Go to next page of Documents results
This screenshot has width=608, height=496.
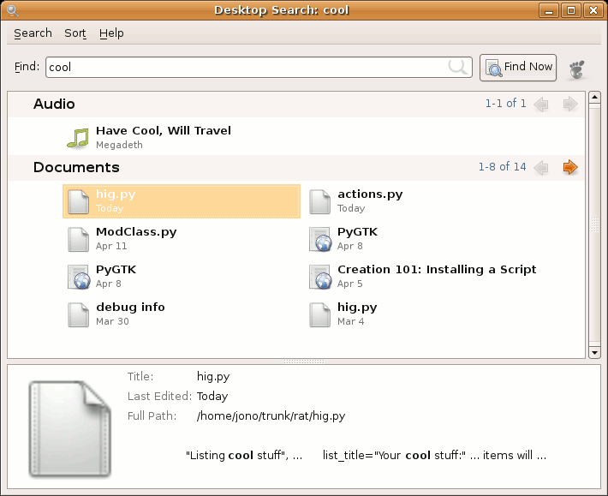point(570,167)
